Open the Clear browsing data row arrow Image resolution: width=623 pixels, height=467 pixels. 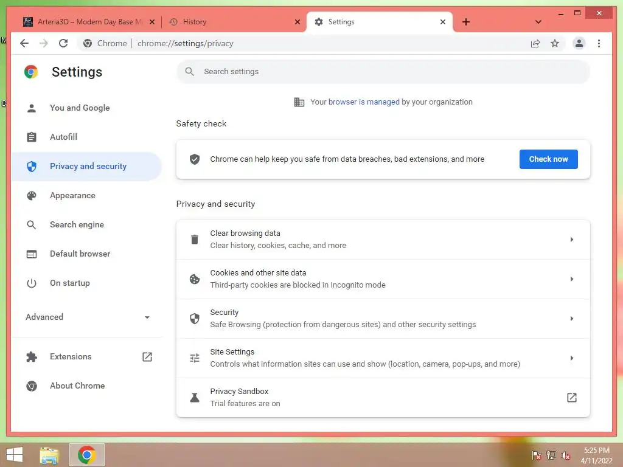[x=572, y=240]
